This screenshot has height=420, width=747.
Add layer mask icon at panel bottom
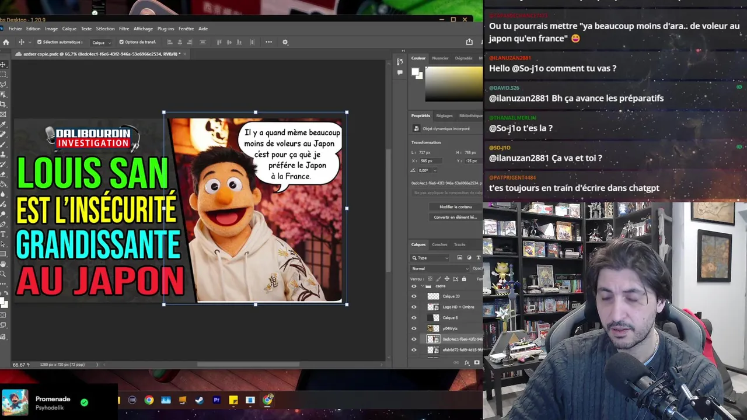coord(477,362)
